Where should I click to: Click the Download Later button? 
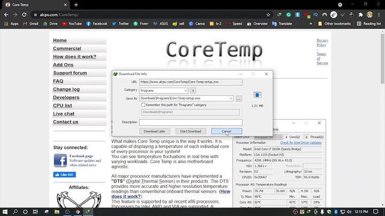coord(155,131)
